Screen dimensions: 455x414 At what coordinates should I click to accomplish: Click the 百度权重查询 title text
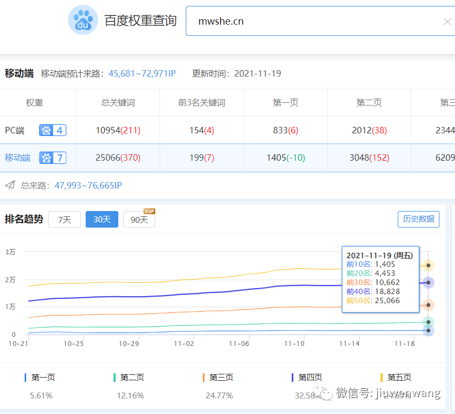pyautogui.click(x=141, y=20)
